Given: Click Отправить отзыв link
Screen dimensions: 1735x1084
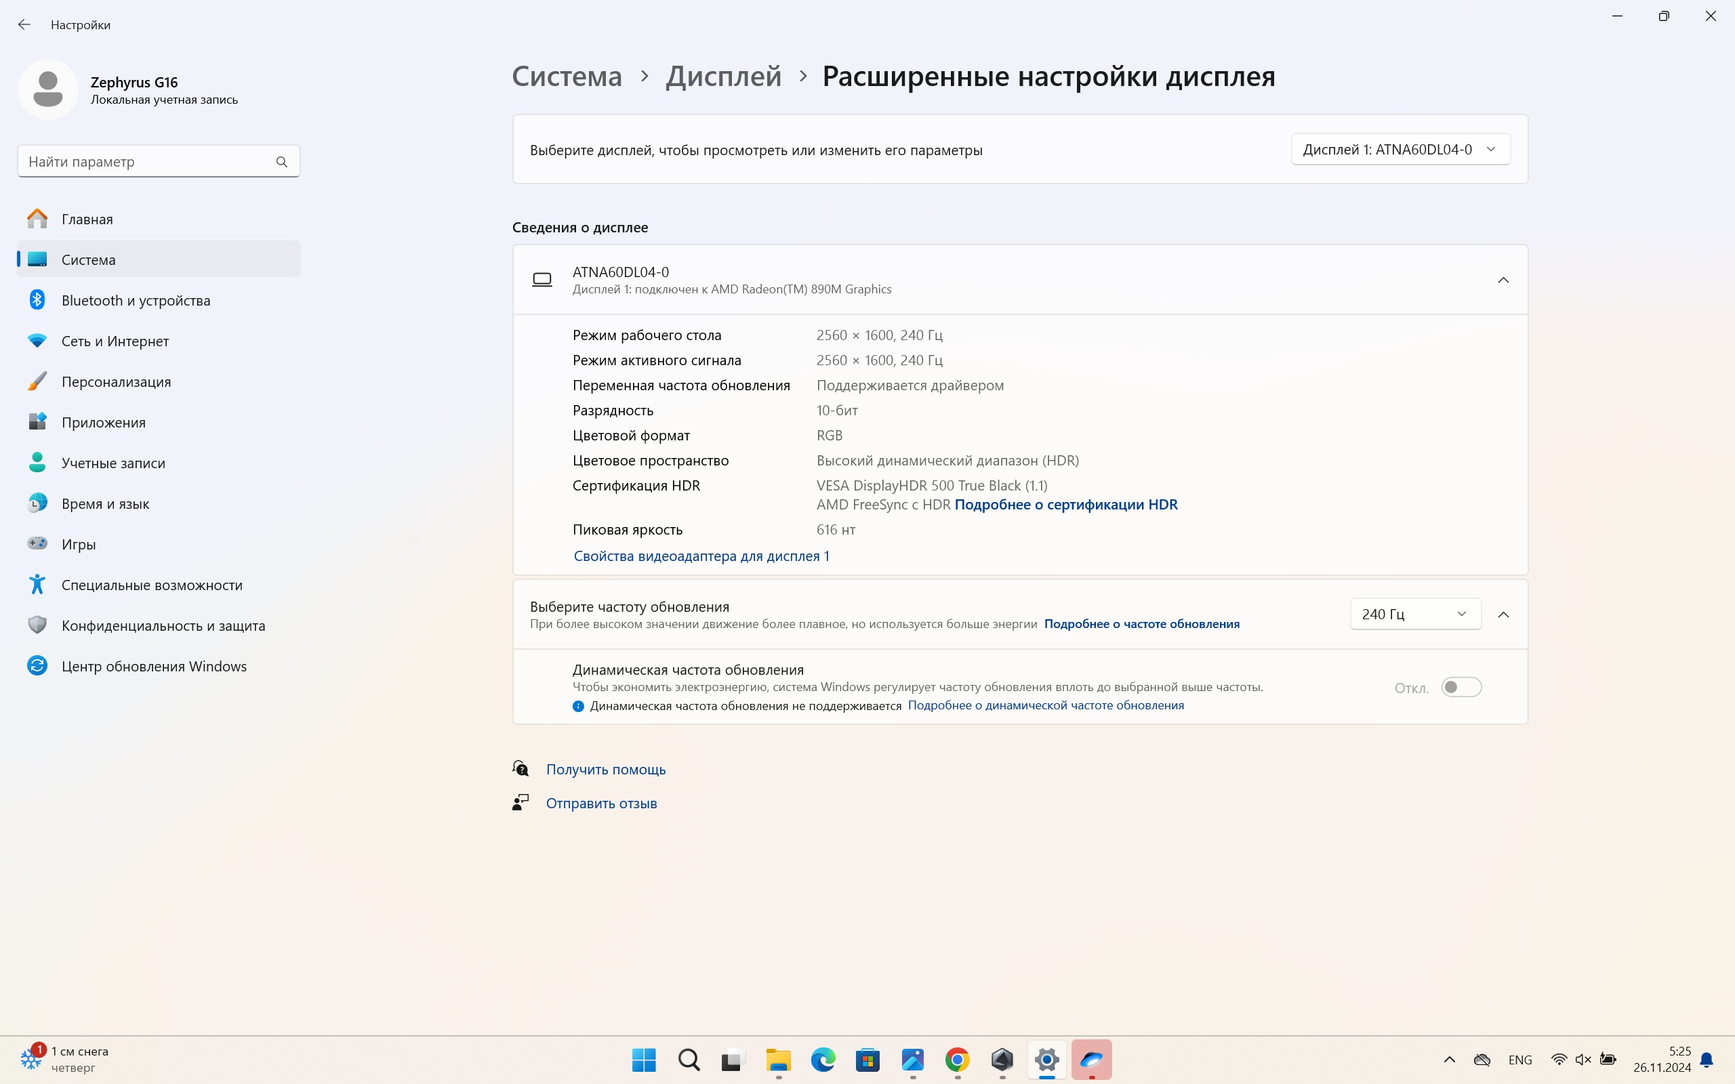Looking at the screenshot, I should [x=600, y=803].
